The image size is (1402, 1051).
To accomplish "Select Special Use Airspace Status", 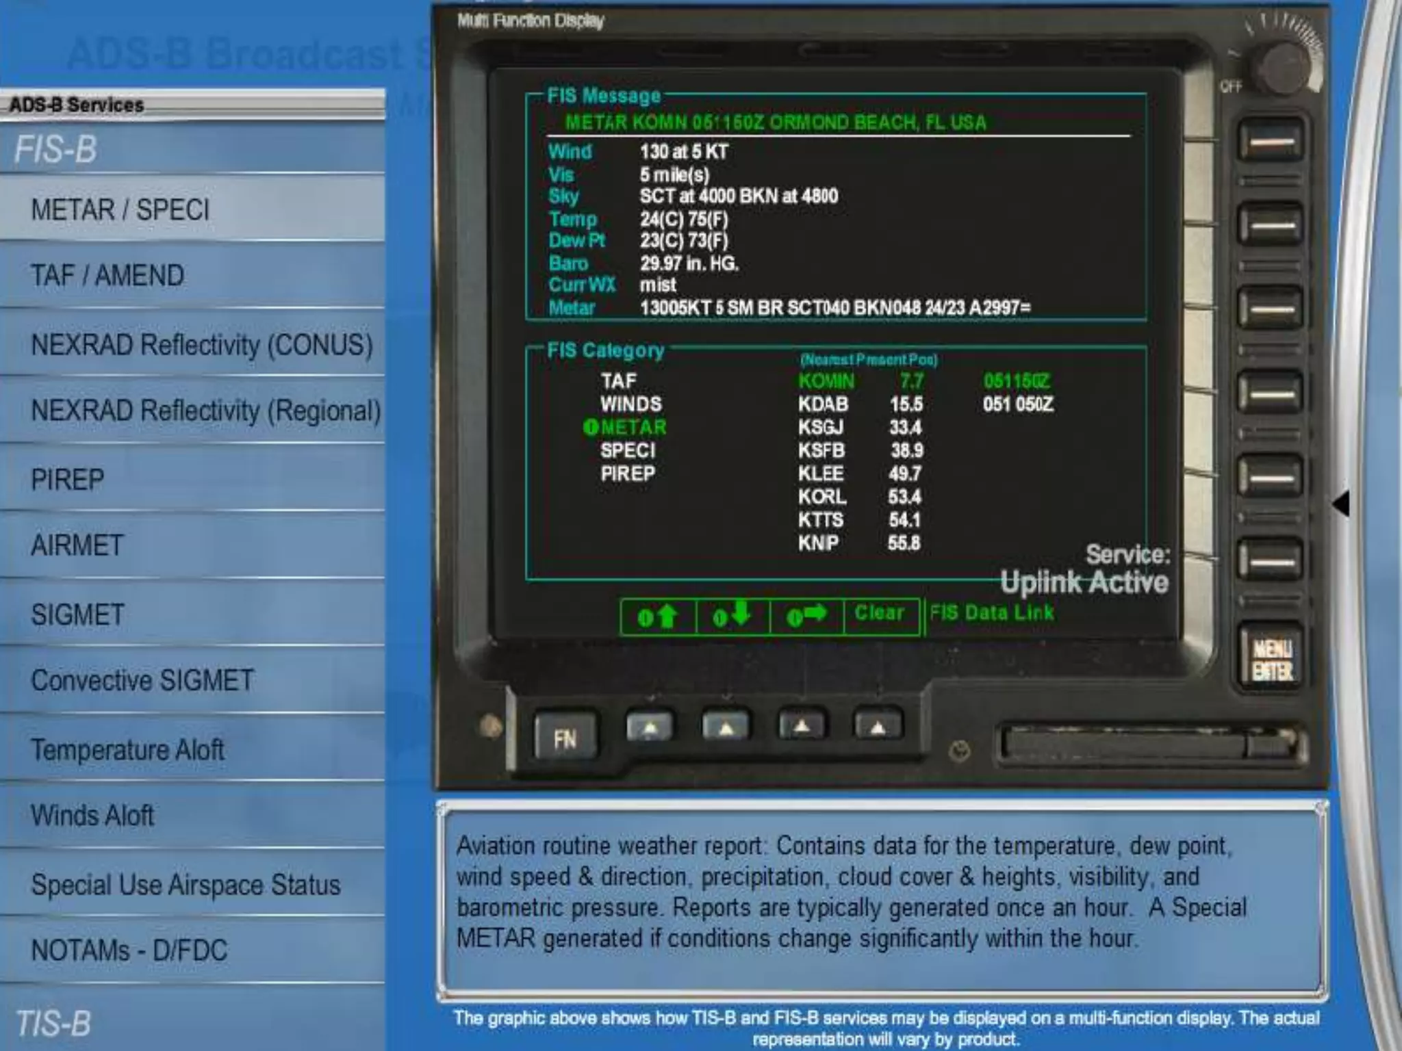I will click(x=186, y=885).
